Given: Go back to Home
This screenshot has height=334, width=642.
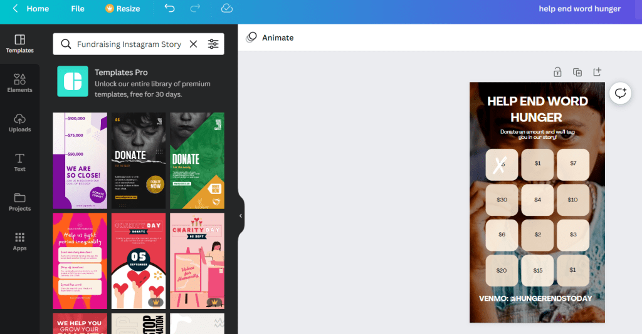Looking at the screenshot, I should click(31, 9).
